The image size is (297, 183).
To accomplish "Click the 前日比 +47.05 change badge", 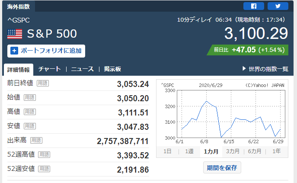I will tap(248, 50).
